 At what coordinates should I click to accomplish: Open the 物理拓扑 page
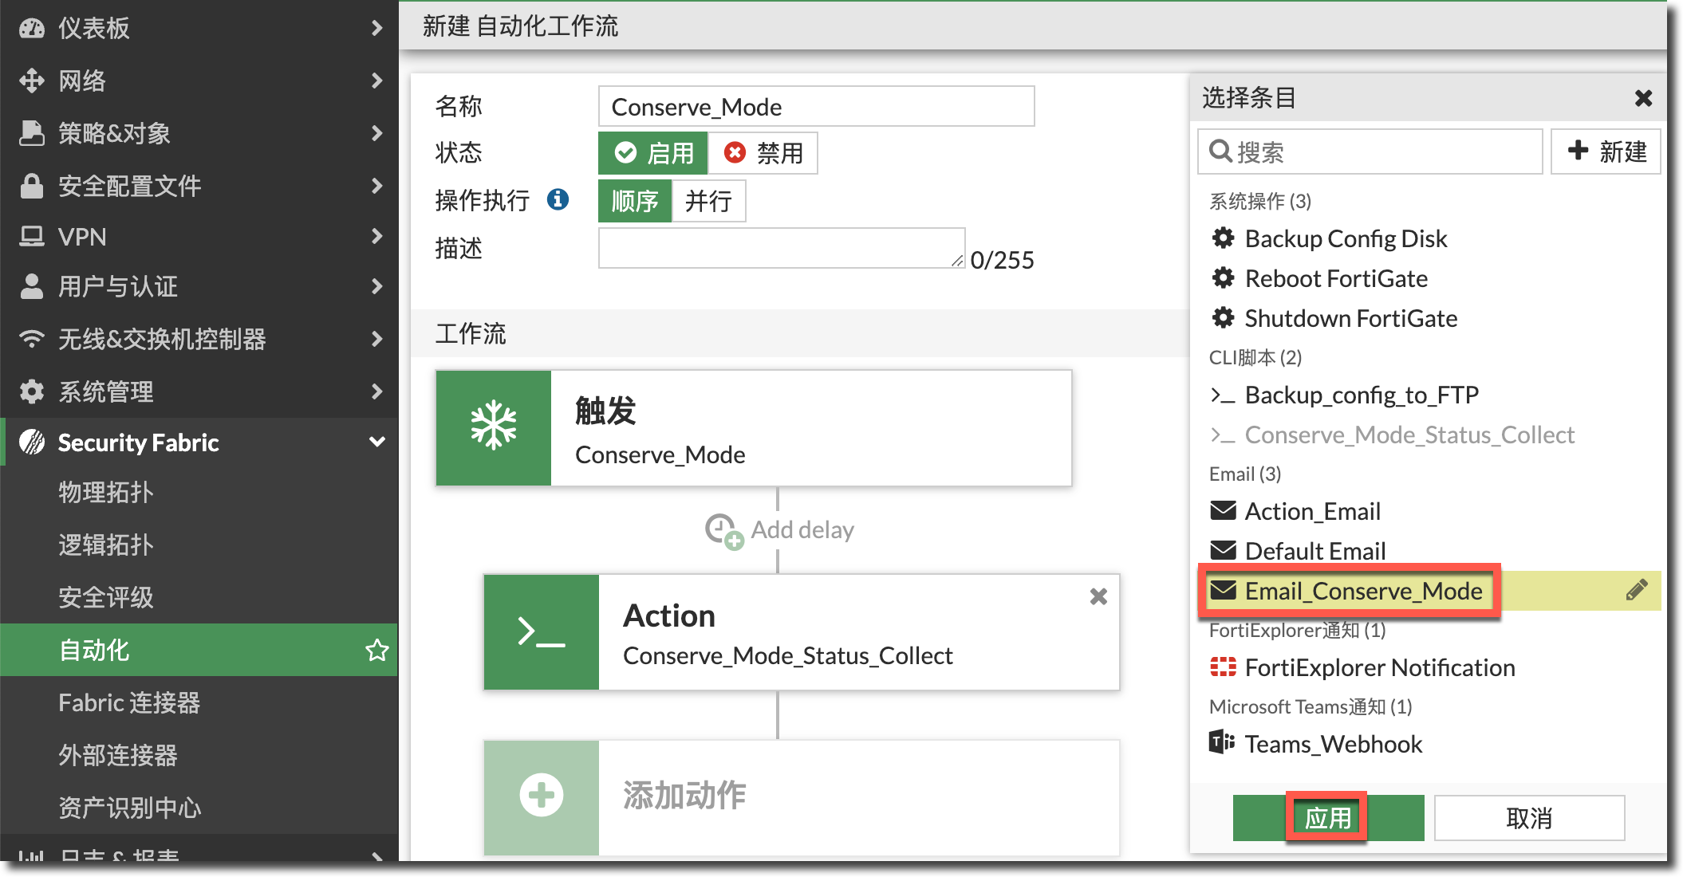(106, 492)
